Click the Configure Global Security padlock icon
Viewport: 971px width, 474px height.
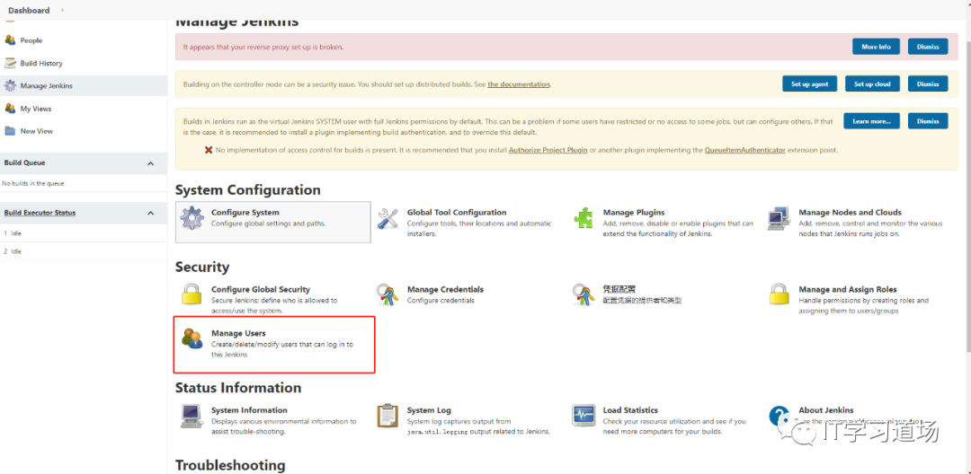point(192,294)
